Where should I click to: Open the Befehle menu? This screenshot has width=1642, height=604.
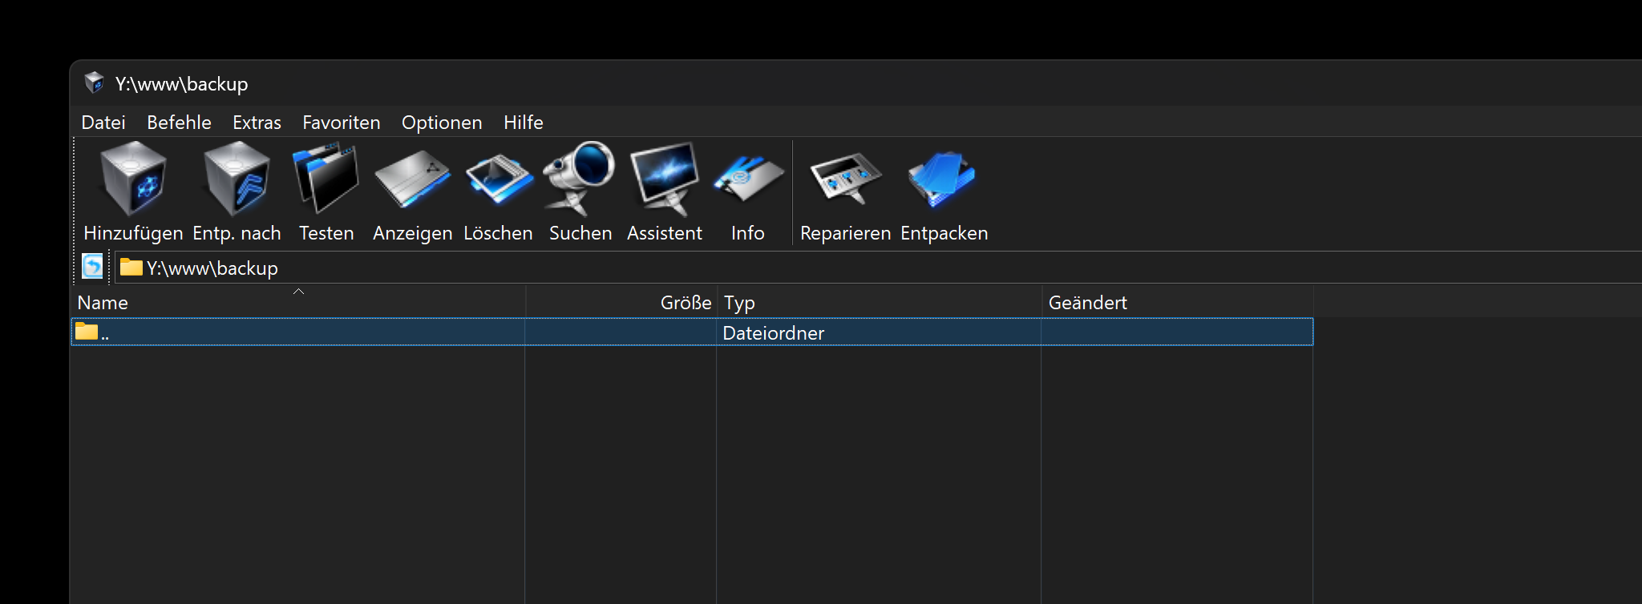coord(179,123)
